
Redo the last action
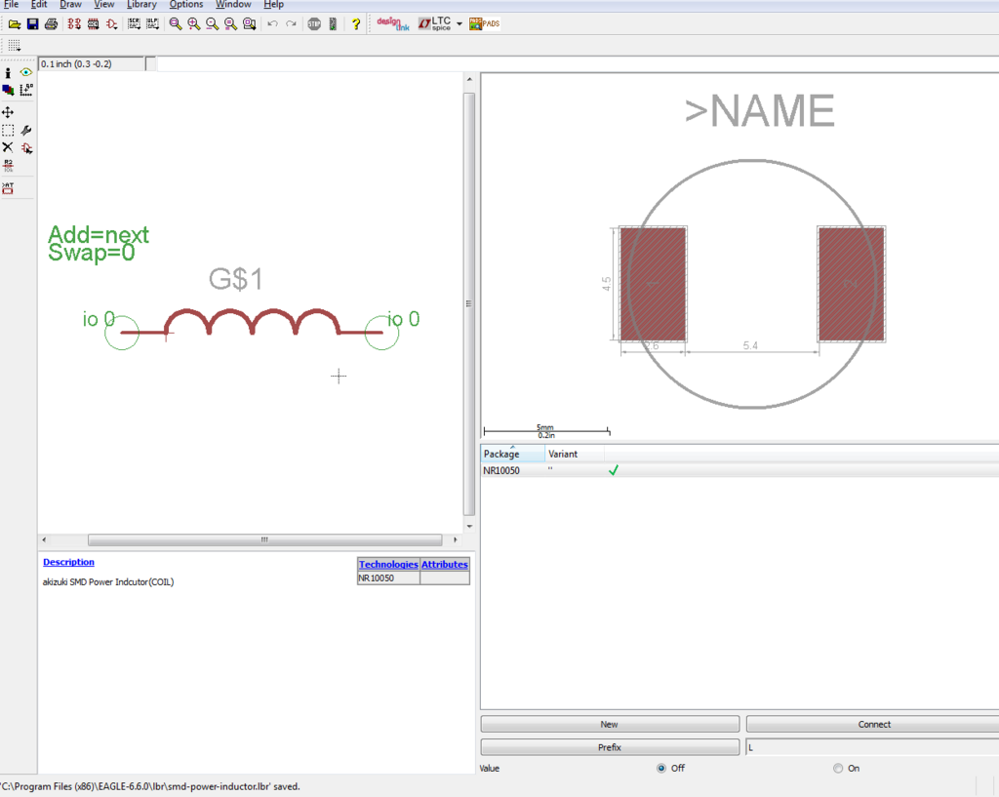pos(291,24)
